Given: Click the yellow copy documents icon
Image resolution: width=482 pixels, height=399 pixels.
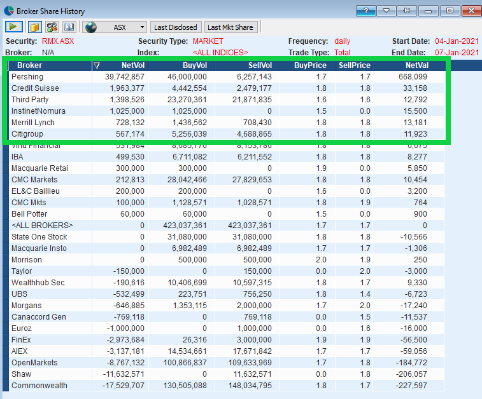Looking at the screenshot, I should [x=35, y=27].
